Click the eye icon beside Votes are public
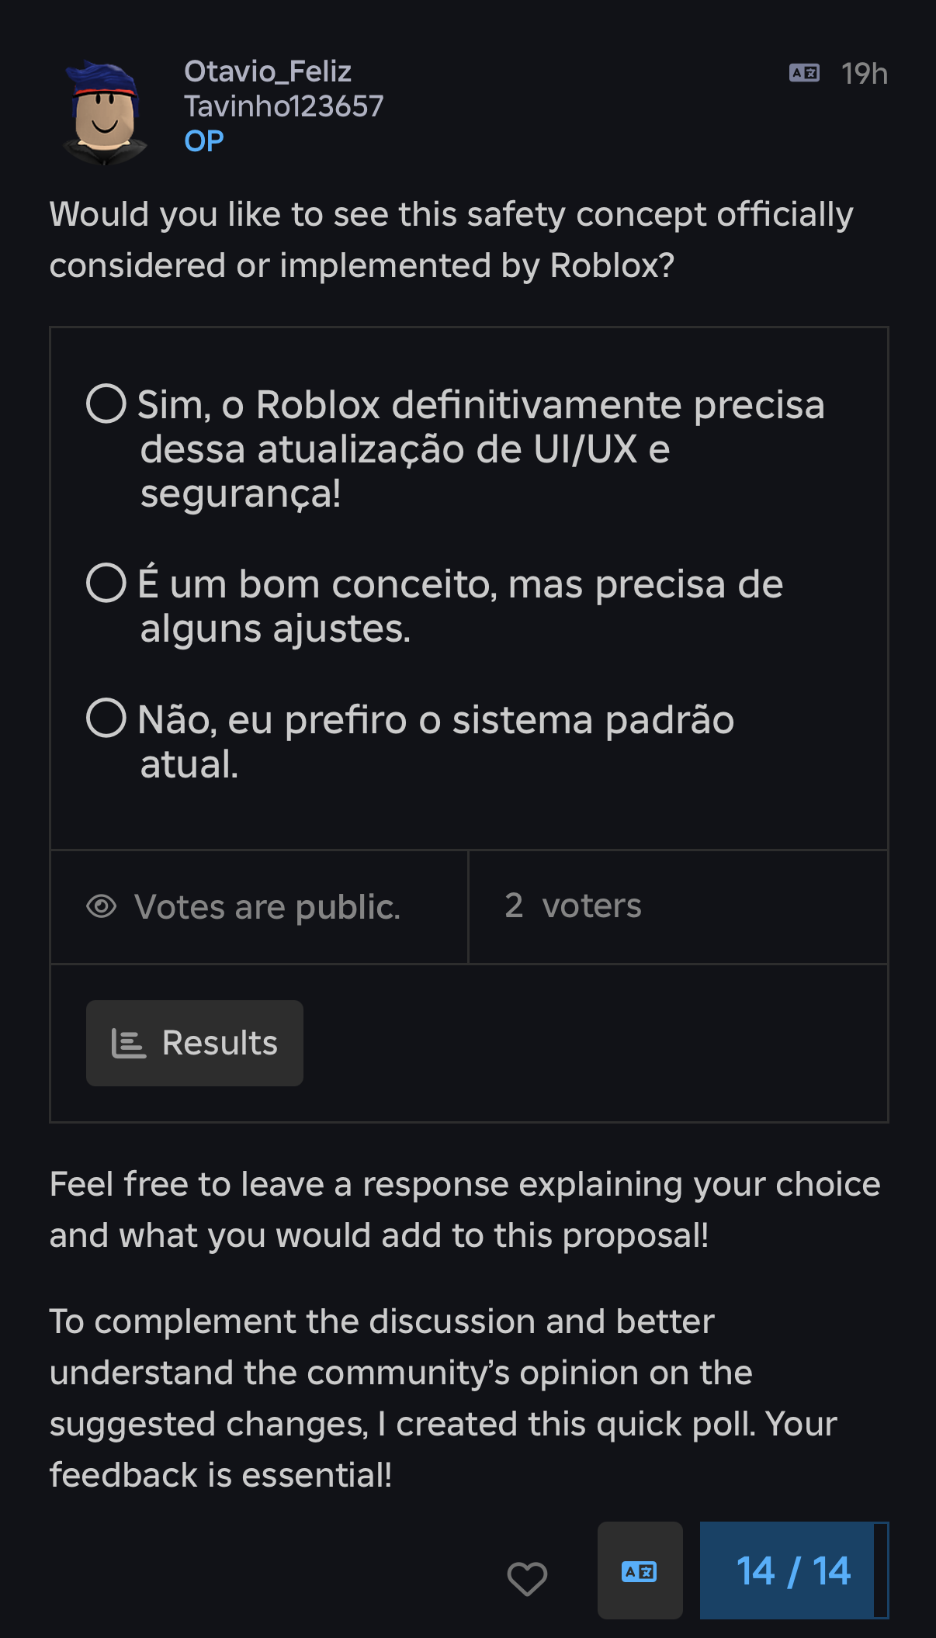Screen dimensions: 936x1638 click(x=102, y=906)
